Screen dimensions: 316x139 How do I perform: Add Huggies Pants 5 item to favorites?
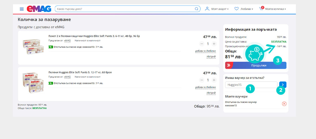[206, 87]
